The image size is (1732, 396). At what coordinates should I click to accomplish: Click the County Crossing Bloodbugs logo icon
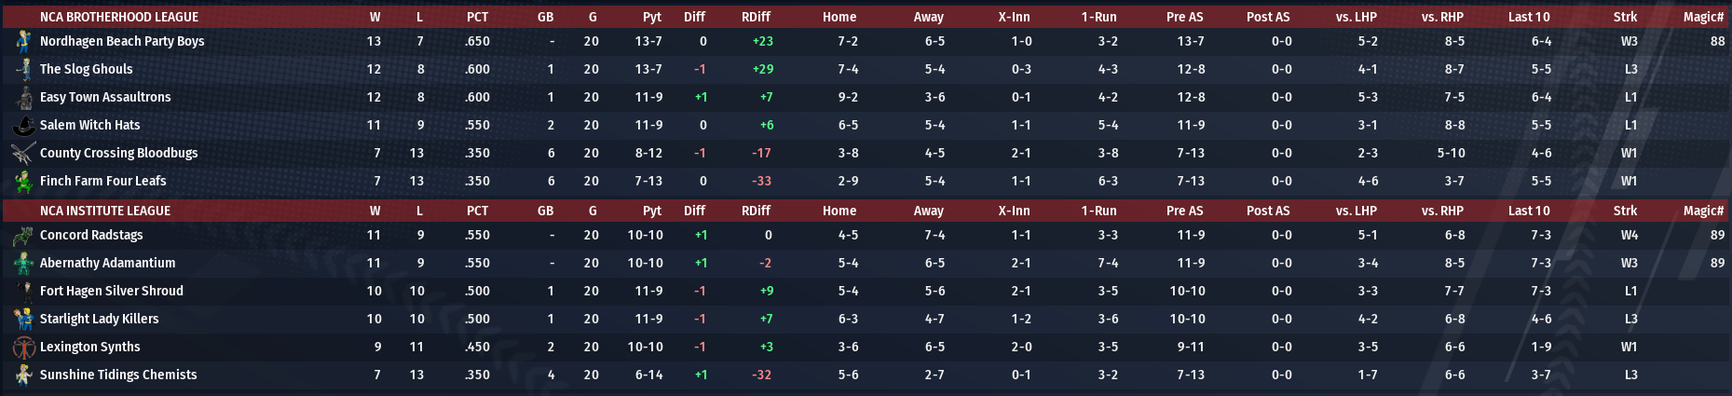pos(23,153)
